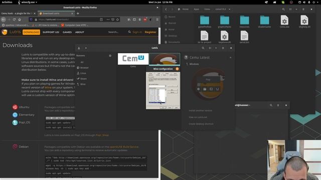Open GAMES in Lutris site nav
Image resolution: width=321 pixels, height=180 pixels.
(67, 32)
